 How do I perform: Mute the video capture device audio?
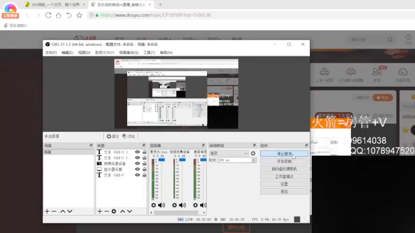click(183, 205)
